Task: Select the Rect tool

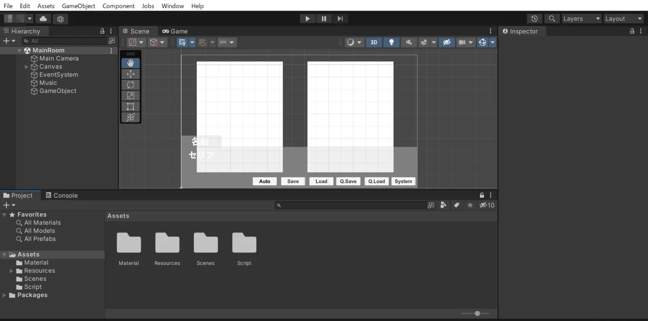Action: pos(130,106)
